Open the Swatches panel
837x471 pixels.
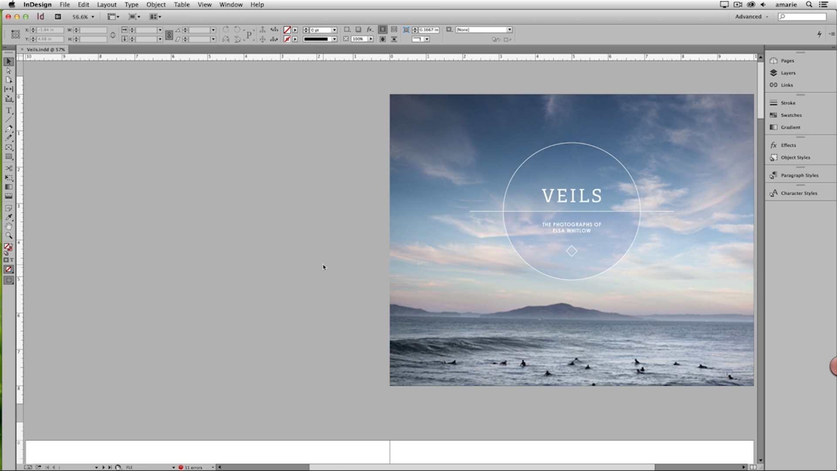tap(791, 115)
